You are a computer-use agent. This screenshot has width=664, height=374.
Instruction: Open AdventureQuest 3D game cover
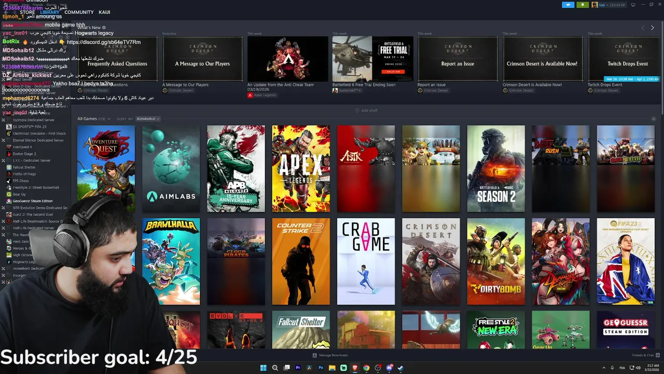click(106, 169)
